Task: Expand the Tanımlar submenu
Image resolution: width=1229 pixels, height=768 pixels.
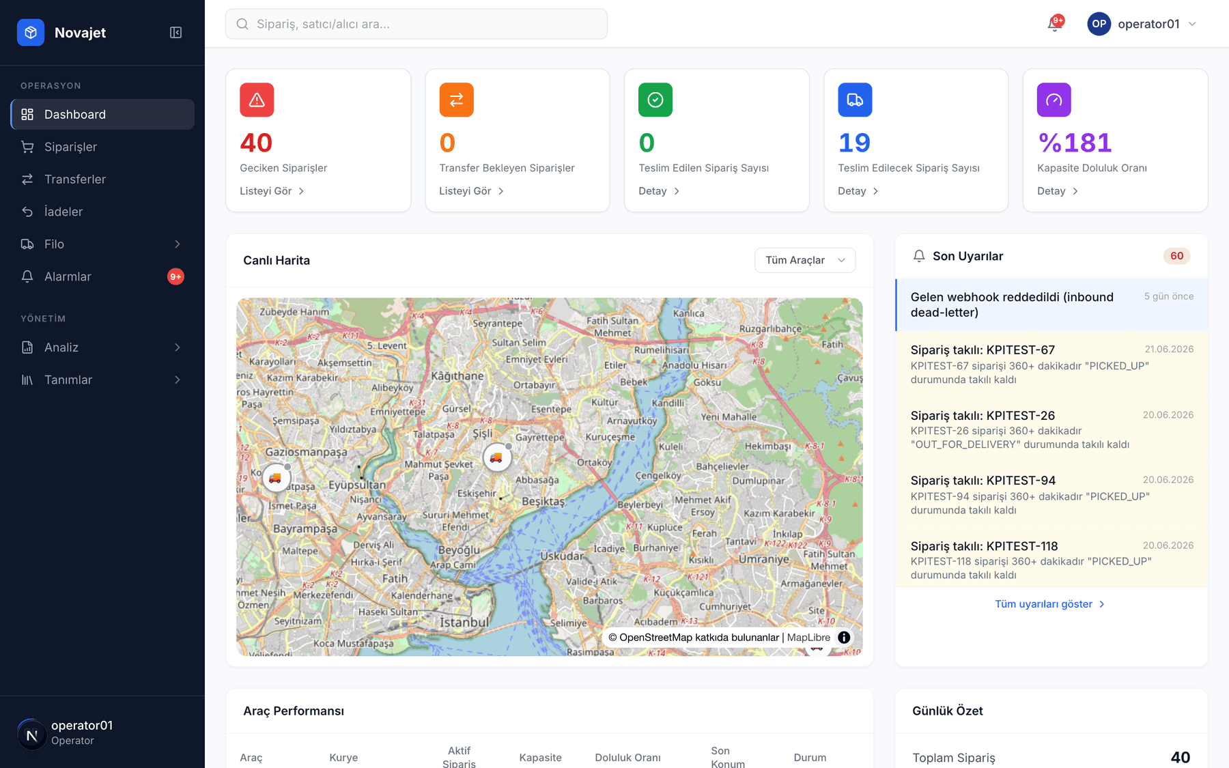Action: pos(178,380)
